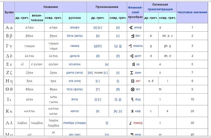Follow the 'дельта' link

(75, 56)
